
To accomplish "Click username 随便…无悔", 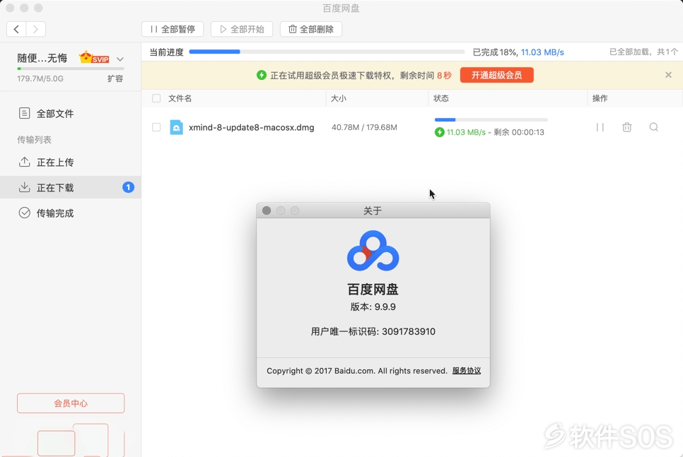I will coord(42,59).
